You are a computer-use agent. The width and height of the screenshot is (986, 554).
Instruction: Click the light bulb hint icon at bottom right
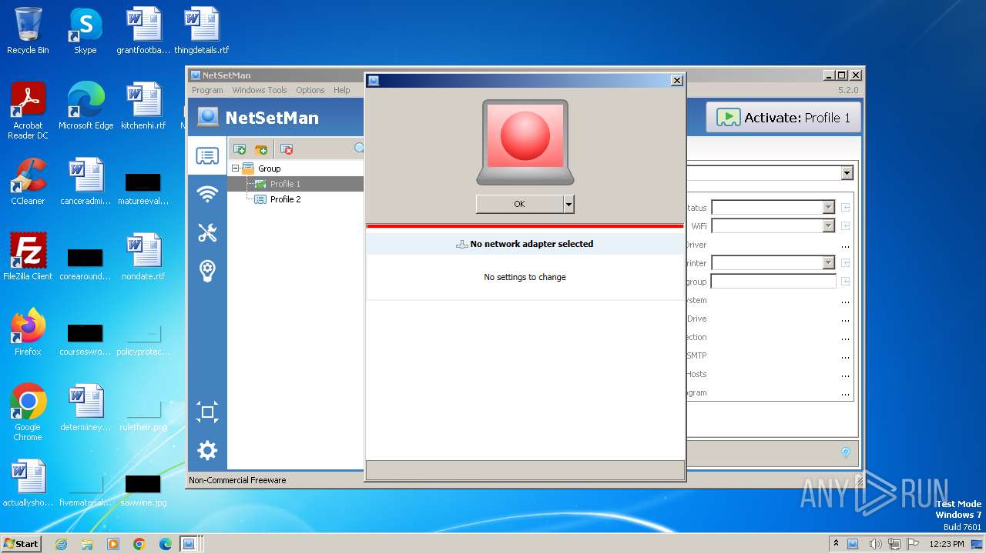[x=845, y=452]
